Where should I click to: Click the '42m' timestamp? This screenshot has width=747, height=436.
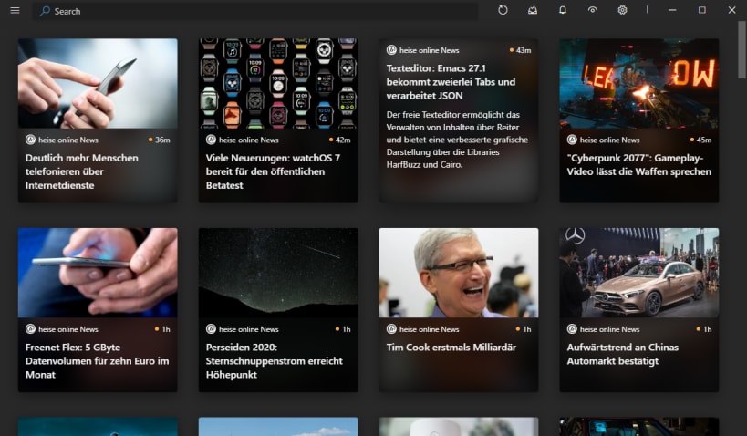(343, 140)
